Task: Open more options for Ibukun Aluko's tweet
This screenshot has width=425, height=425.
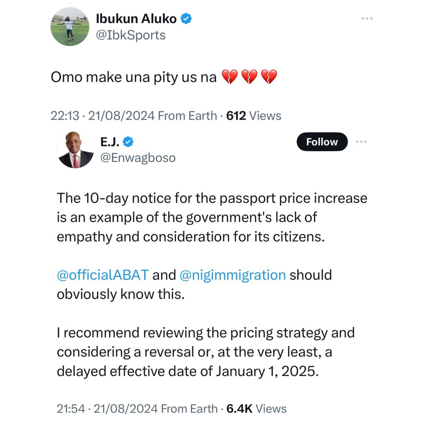Action: pyautogui.click(x=367, y=19)
